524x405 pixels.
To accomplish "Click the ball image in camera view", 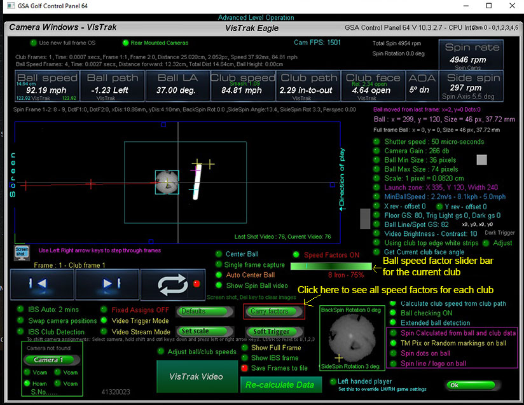I will point(167,182).
